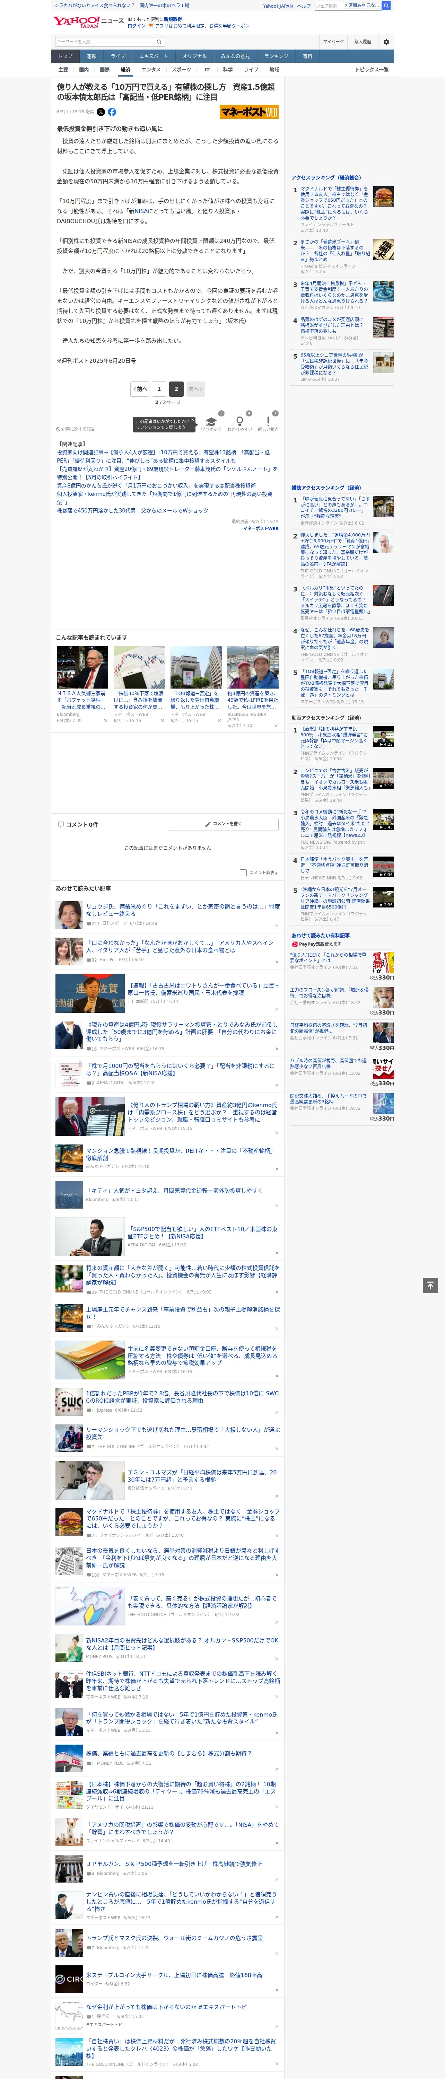Open the ランキング tab
This screenshot has width=445, height=2079.
(276, 56)
